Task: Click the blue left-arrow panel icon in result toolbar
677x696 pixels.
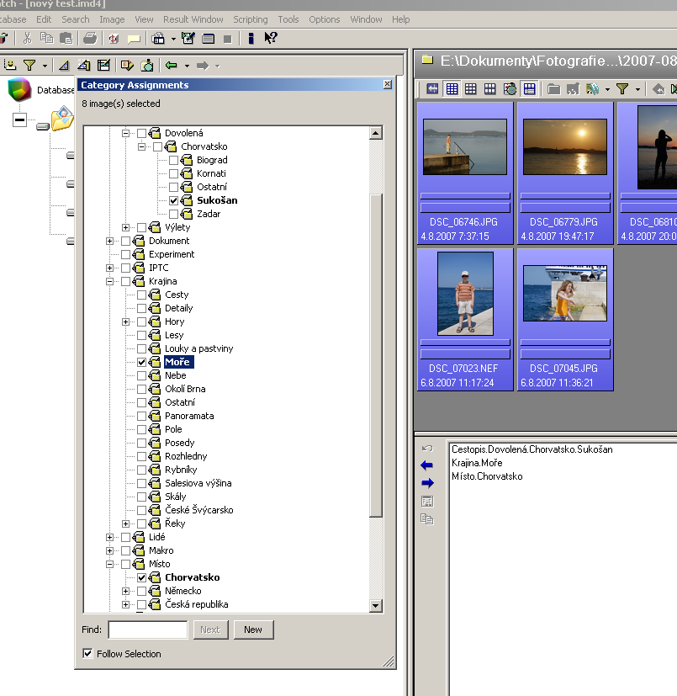Action: pos(432,89)
